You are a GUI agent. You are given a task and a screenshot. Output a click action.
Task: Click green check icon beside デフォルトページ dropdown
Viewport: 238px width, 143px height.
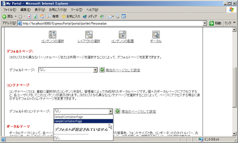tap(102, 70)
